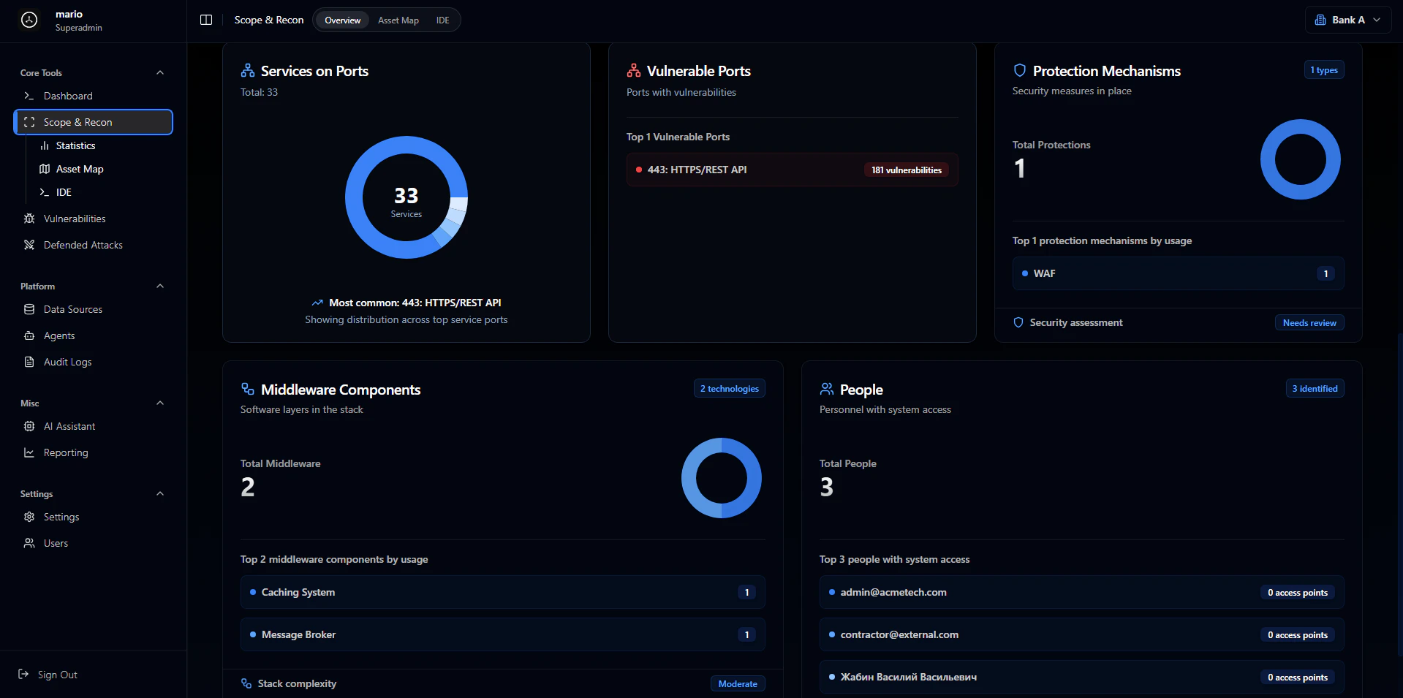Select the 443: HTTPS/REST API vulnerable port row
Image resolution: width=1403 pixels, height=698 pixels.
792,170
